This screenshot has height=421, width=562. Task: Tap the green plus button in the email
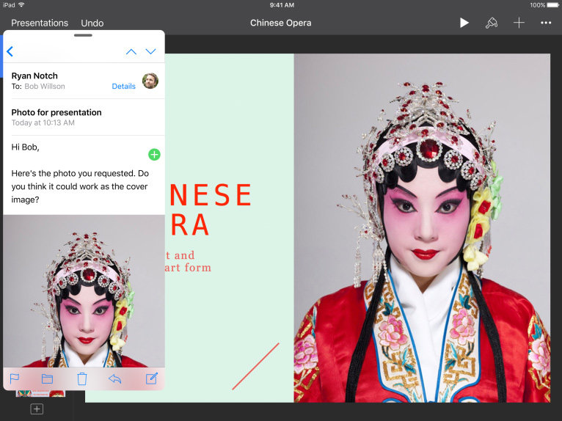pyautogui.click(x=154, y=154)
